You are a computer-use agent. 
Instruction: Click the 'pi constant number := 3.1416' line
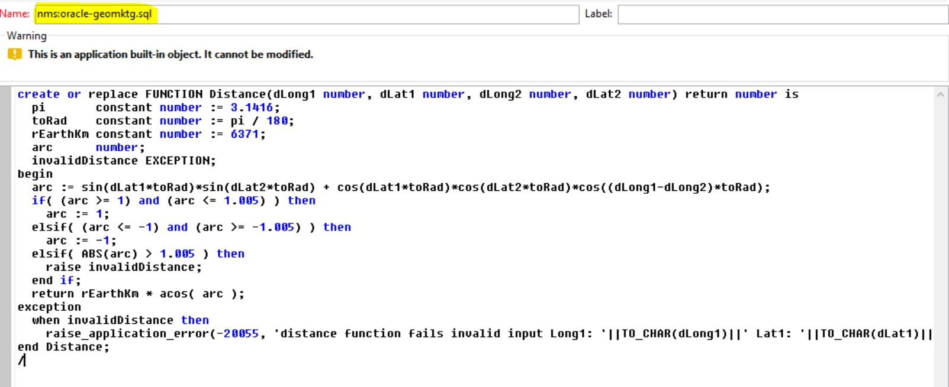coord(156,108)
